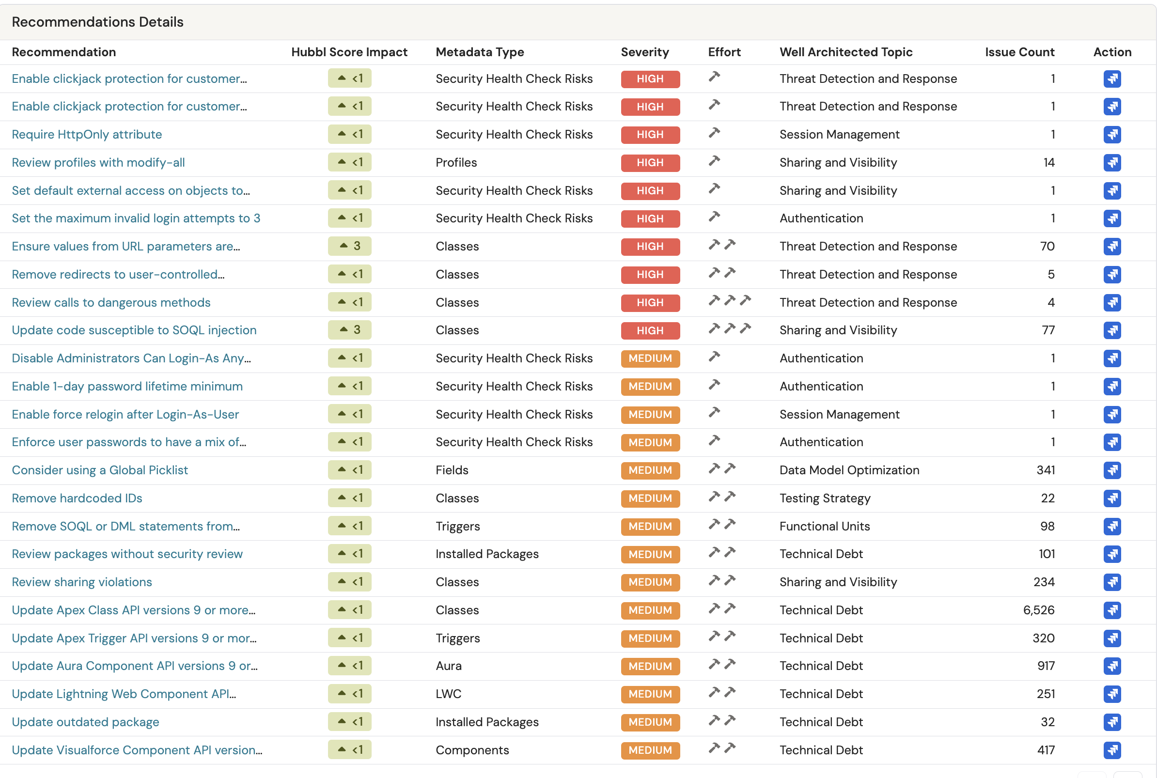Click action icon for Consider using a Global Picklist
This screenshot has width=1157, height=778.
tap(1112, 470)
